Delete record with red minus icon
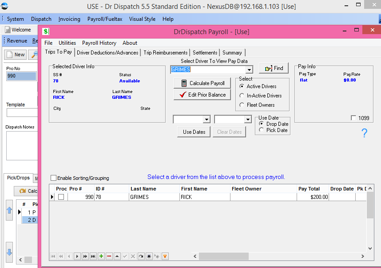 109,256
